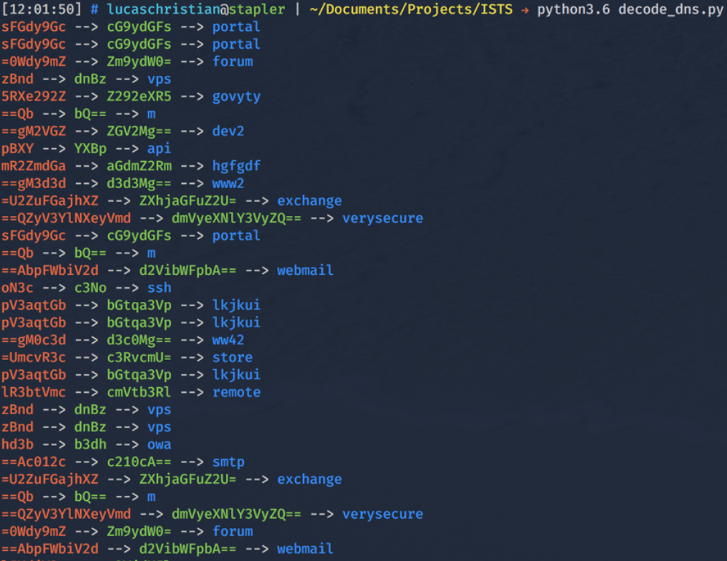Click the decoded hostname verysecure

pos(383,218)
